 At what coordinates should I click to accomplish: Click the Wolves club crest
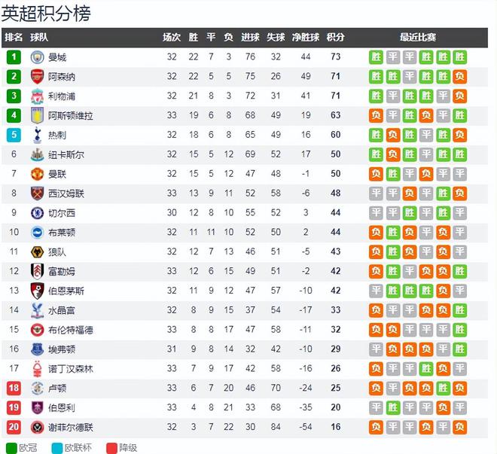pos(37,252)
